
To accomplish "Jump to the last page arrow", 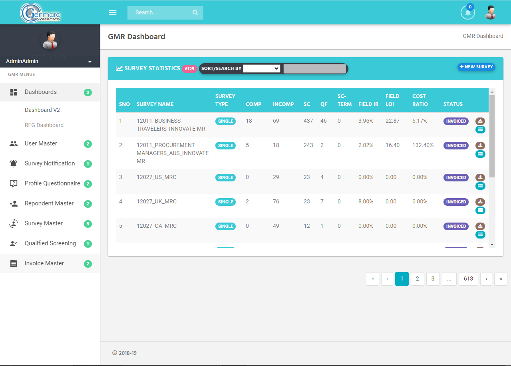I will 501,279.
